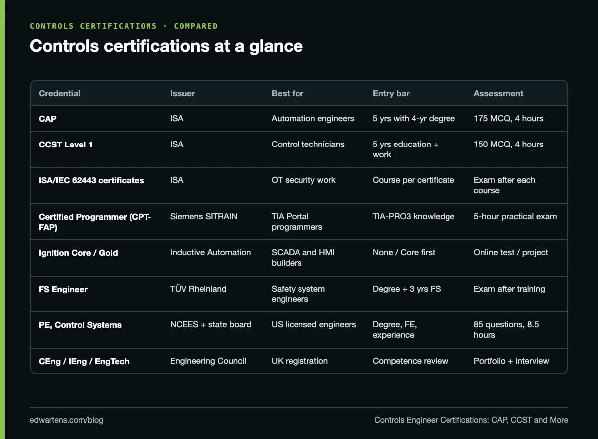This screenshot has width=598, height=439.
Task: Select the 'Entry bar' column header
Action: tap(391, 93)
